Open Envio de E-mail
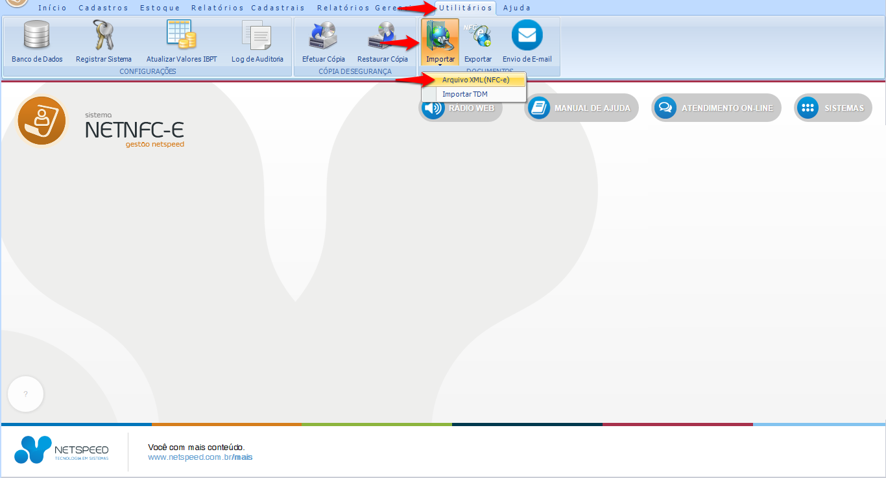 click(x=527, y=42)
